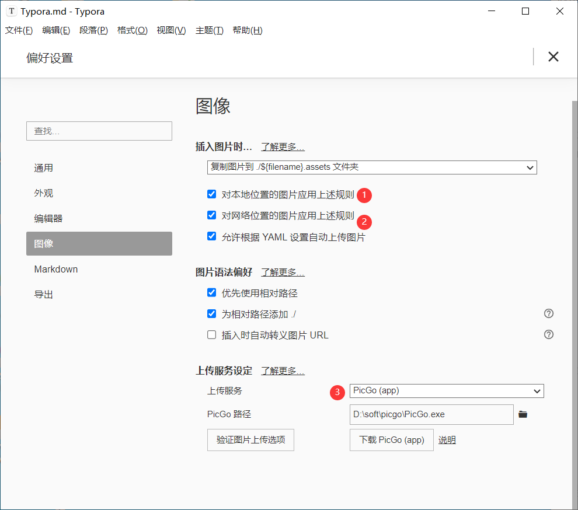This screenshot has width=578, height=510.
Task: Focus the 查找 search field
Action: click(x=99, y=131)
